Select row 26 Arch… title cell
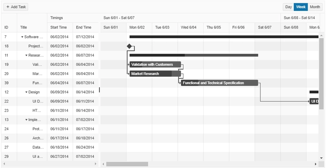Viewport: 326px width, 168px height. pos(32,138)
